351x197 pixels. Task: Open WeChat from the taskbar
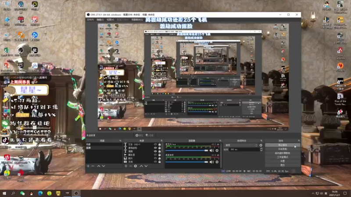point(22,193)
